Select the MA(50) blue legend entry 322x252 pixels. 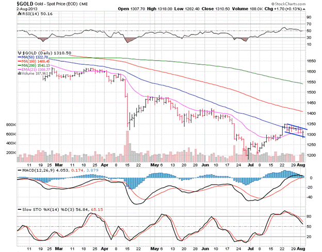pyautogui.click(x=33, y=57)
